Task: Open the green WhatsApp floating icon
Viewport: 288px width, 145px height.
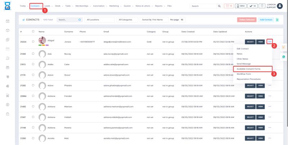Action: click(x=284, y=57)
